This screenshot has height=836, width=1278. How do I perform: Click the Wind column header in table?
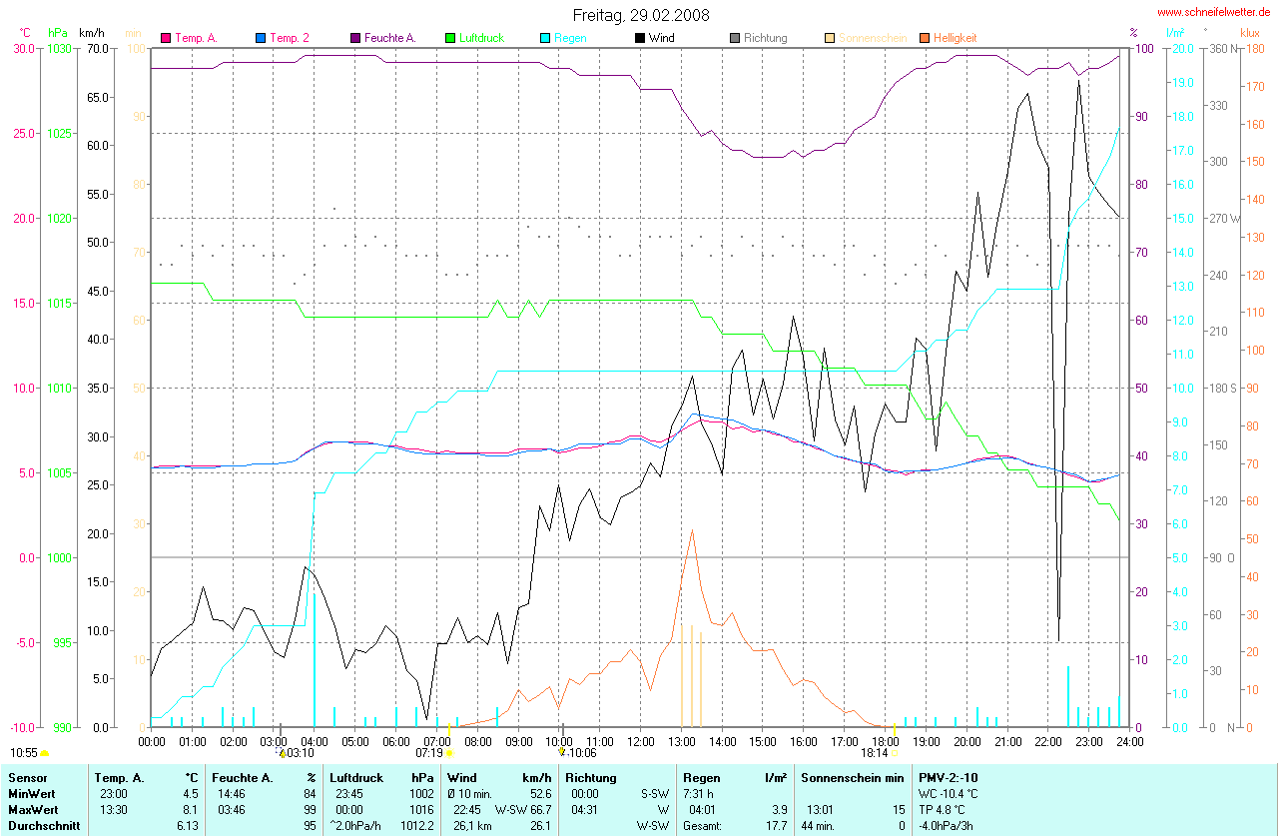pos(462,777)
